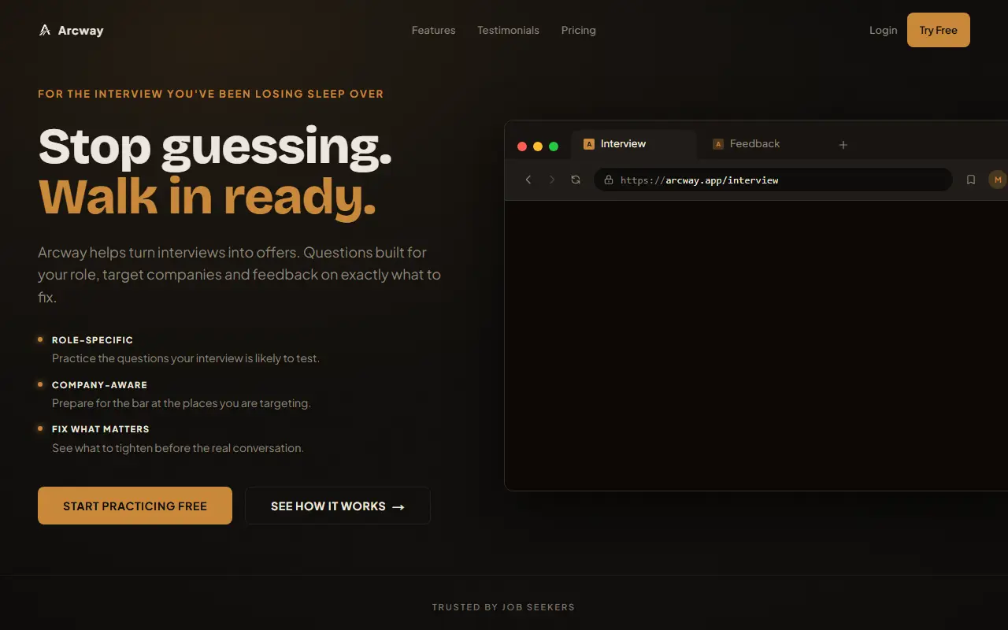Click the padlock icon in address bar

coord(608,180)
